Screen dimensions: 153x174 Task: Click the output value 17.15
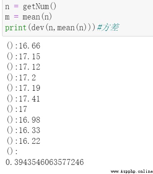point(29,56)
